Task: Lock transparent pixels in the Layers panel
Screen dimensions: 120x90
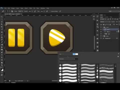Action: [x=104, y=25]
